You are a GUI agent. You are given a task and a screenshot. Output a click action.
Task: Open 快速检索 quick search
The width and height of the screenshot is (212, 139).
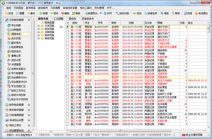(151, 13)
